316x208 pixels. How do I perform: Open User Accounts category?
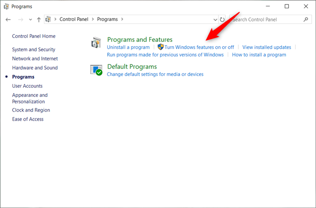27,86
